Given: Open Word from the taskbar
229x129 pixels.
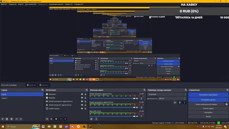Looking at the screenshot, I should (x=43, y=126).
